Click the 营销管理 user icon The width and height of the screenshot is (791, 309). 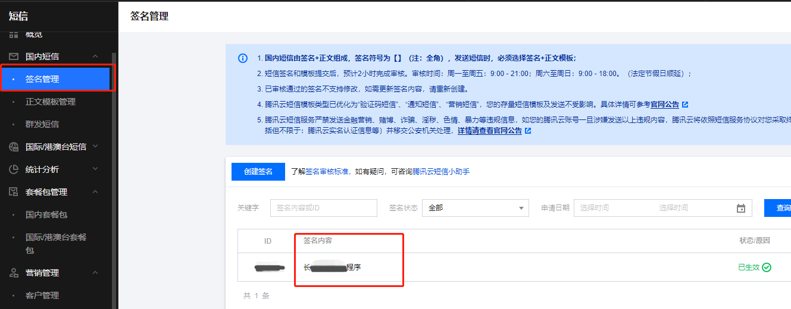click(14, 273)
